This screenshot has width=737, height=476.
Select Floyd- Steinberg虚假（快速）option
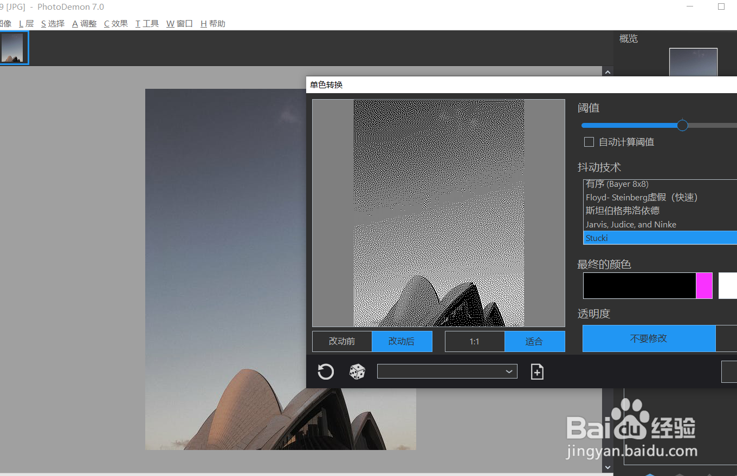(x=660, y=197)
